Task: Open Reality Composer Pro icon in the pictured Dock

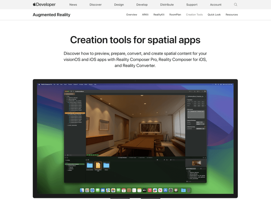Action: [x=176, y=190]
